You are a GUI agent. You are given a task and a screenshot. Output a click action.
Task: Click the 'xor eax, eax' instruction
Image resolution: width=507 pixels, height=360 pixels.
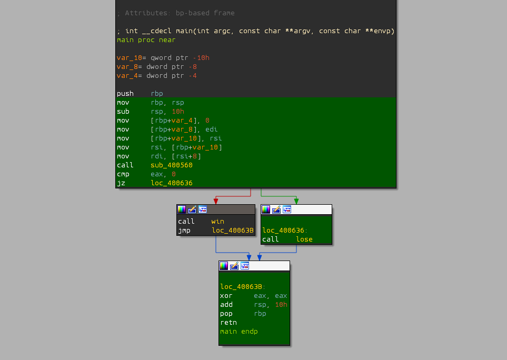(254, 296)
